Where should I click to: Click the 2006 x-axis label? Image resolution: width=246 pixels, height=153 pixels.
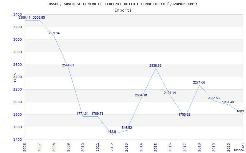(x=25, y=147)
